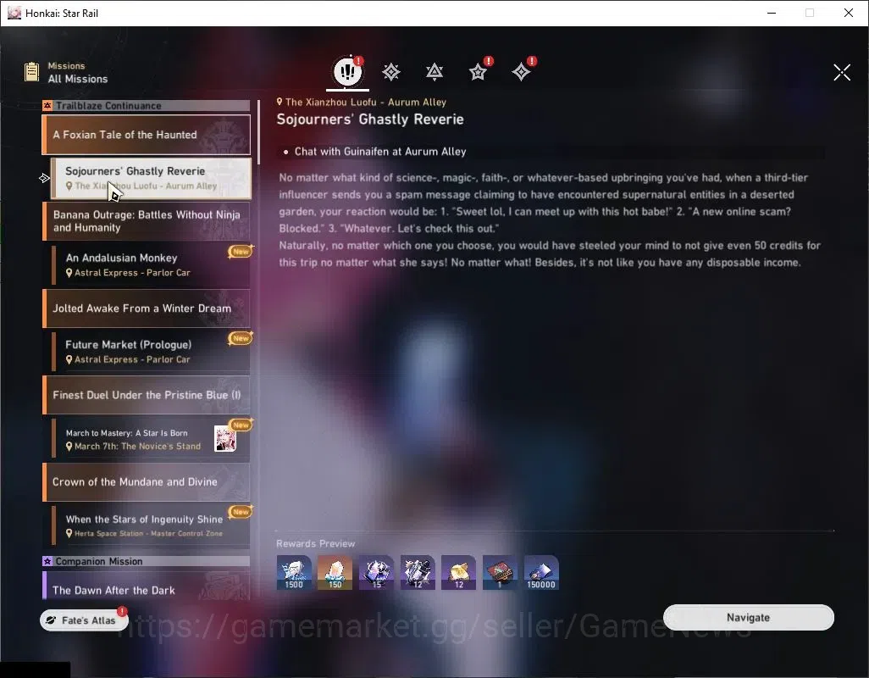The height and width of the screenshot is (678, 869).
Task: Expand The Dawn After the Dark companion mission
Action: click(x=147, y=587)
